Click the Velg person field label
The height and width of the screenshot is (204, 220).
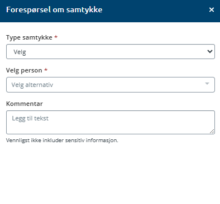tap(24, 70)
